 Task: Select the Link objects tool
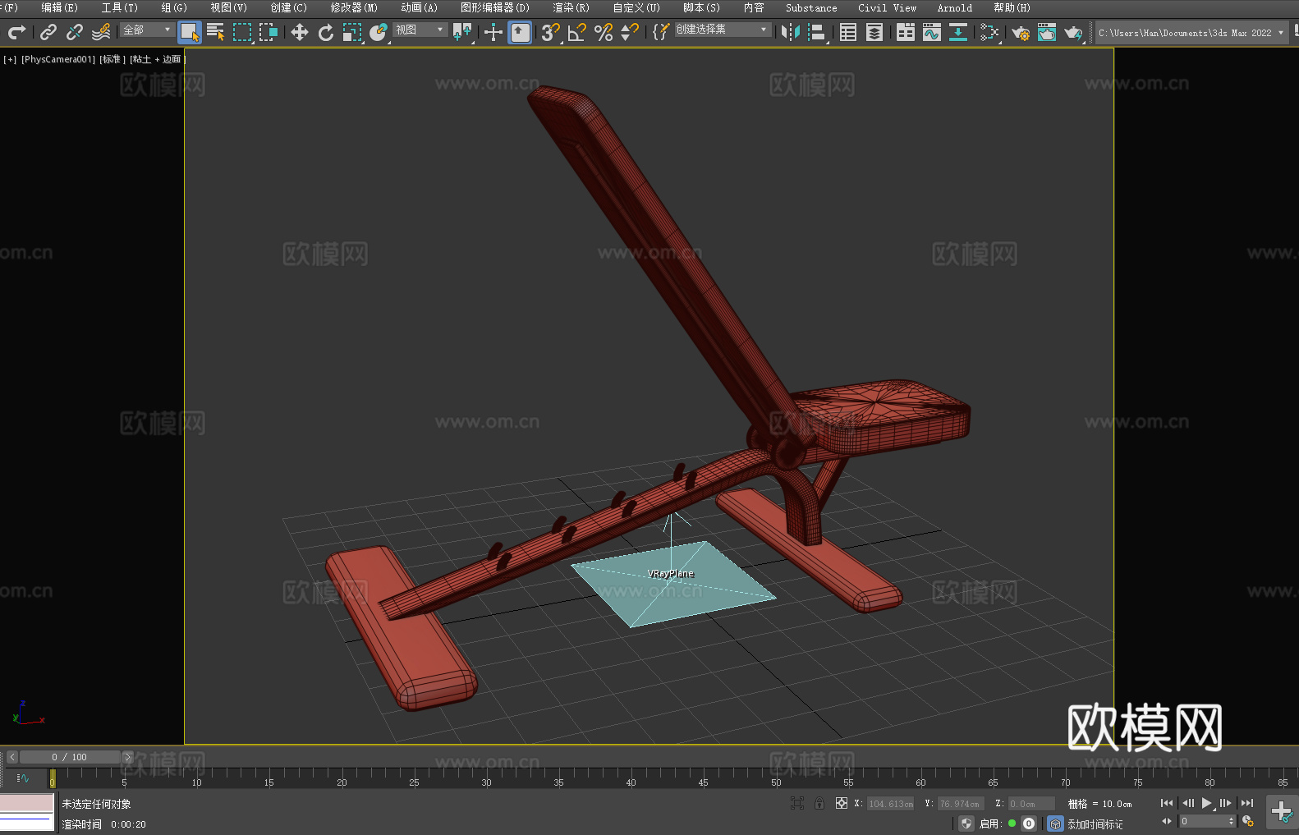(x=48, y=32)
